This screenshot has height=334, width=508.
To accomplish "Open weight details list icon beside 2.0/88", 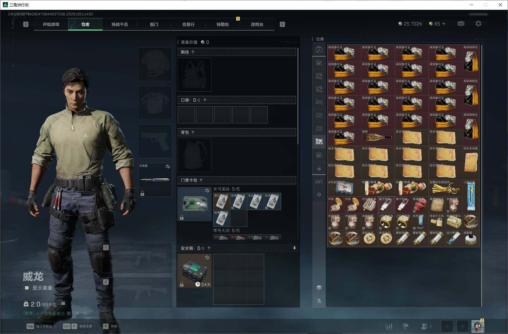I will pyautogui.click(x=63, y=303).
